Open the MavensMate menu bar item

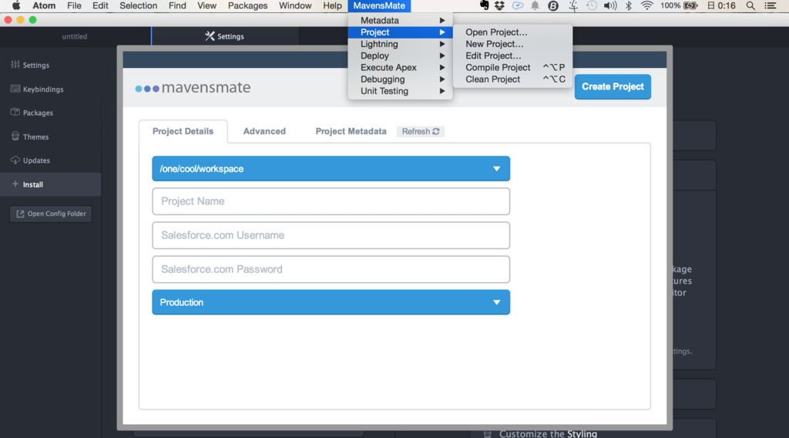point(379,5)
